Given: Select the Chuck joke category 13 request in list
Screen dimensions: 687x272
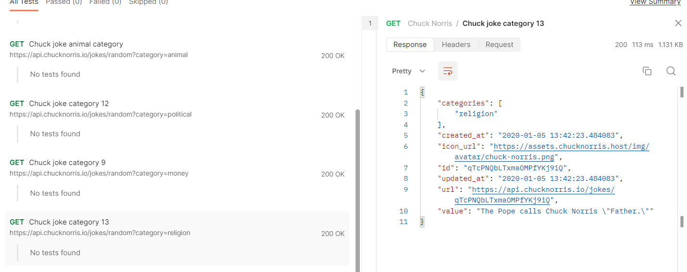Looking at the screenshot, I should click(69, 222).
